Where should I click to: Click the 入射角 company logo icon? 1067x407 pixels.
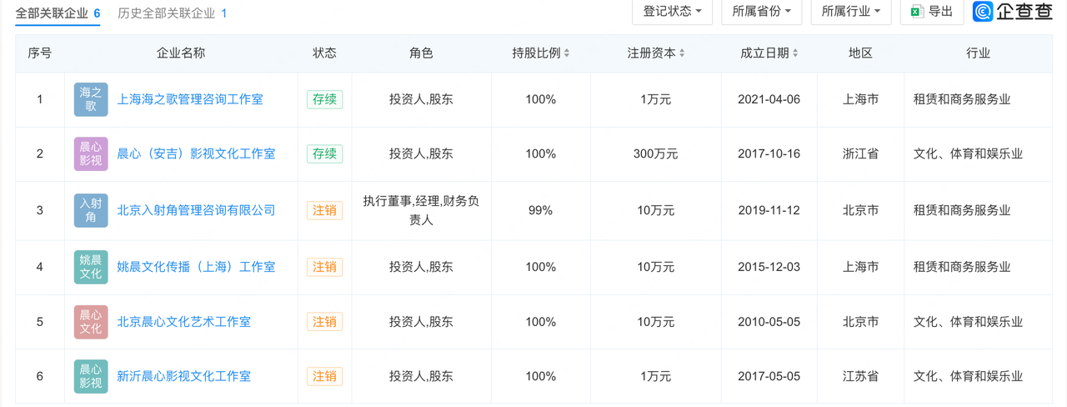pyautogui.click(x=90, y=210)
